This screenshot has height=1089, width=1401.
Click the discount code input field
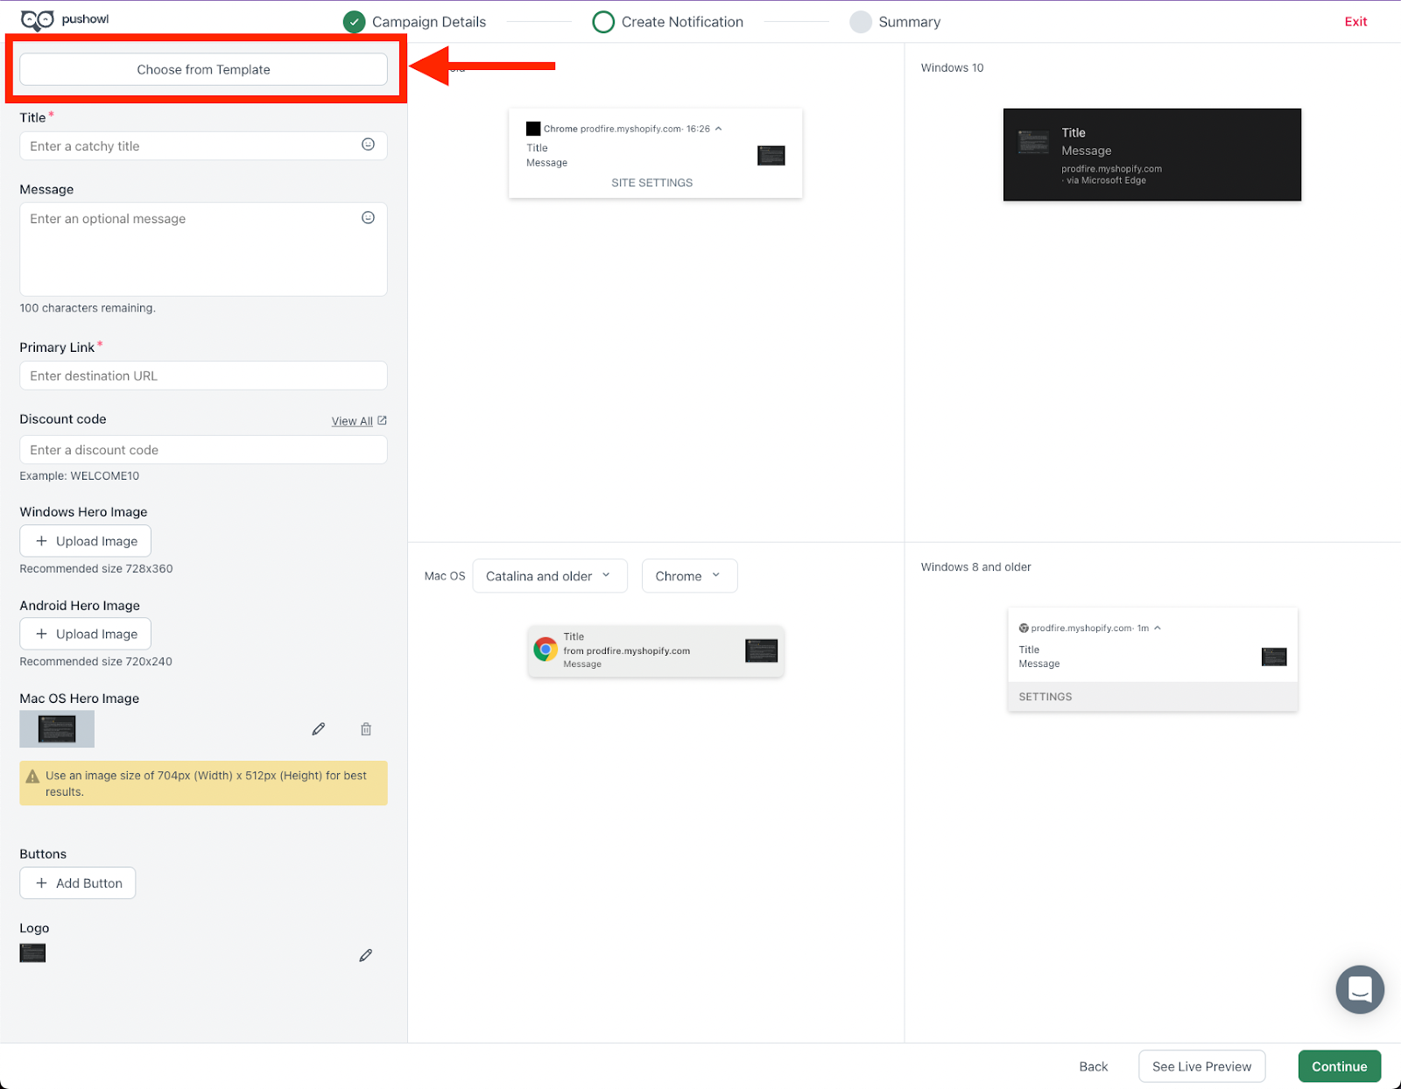pos(203,449)
